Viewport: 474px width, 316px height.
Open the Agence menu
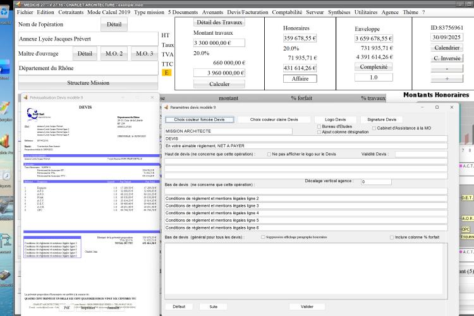(x=390, y=12)
